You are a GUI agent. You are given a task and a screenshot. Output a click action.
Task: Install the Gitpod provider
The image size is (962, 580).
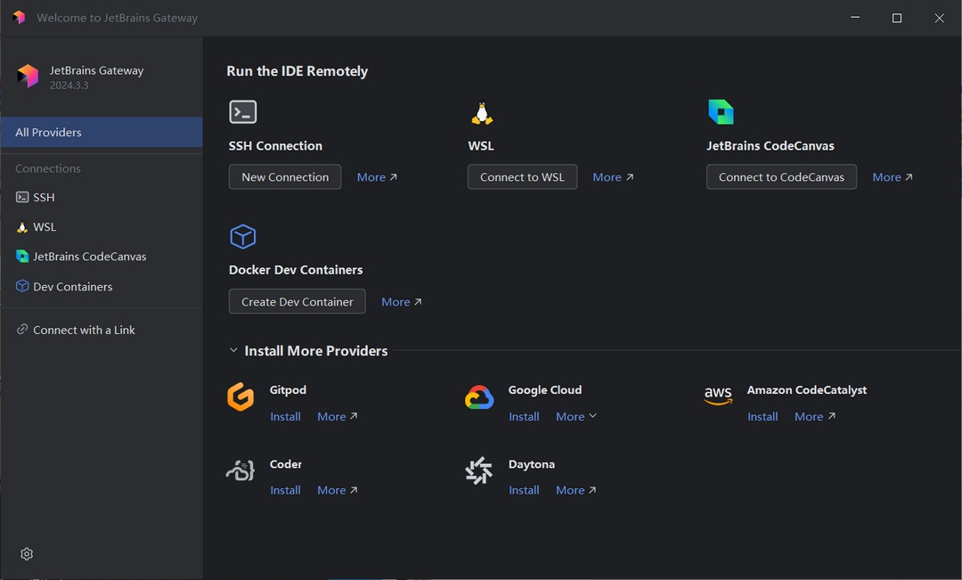285,416
